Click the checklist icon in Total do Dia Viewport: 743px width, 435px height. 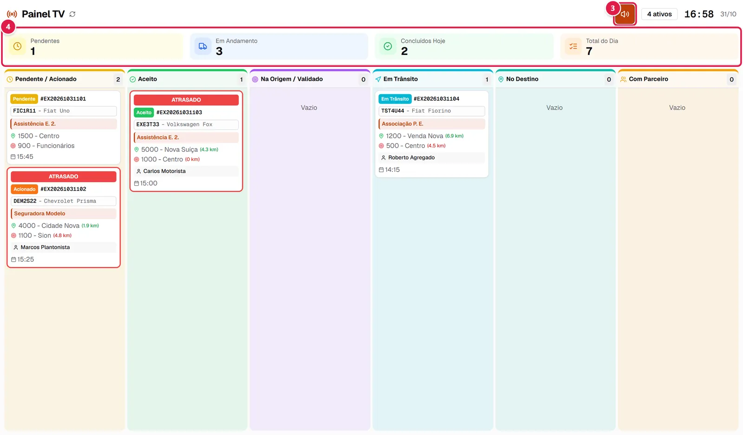573,46
